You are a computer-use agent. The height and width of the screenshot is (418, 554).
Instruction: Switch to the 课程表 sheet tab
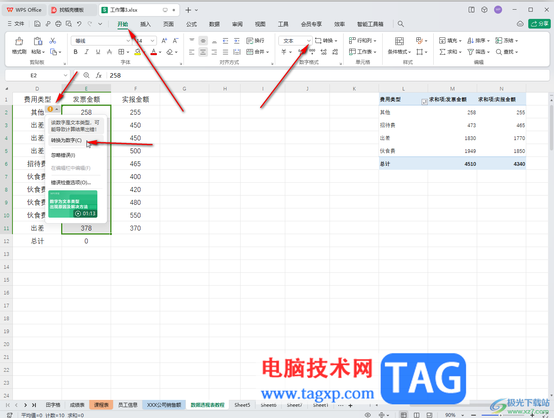click(101, 405)
